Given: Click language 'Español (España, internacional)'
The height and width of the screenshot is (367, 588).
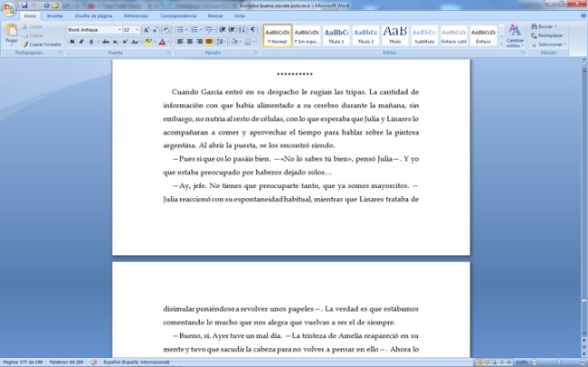Looking at the screenshot, I should (x=136, y=362).
